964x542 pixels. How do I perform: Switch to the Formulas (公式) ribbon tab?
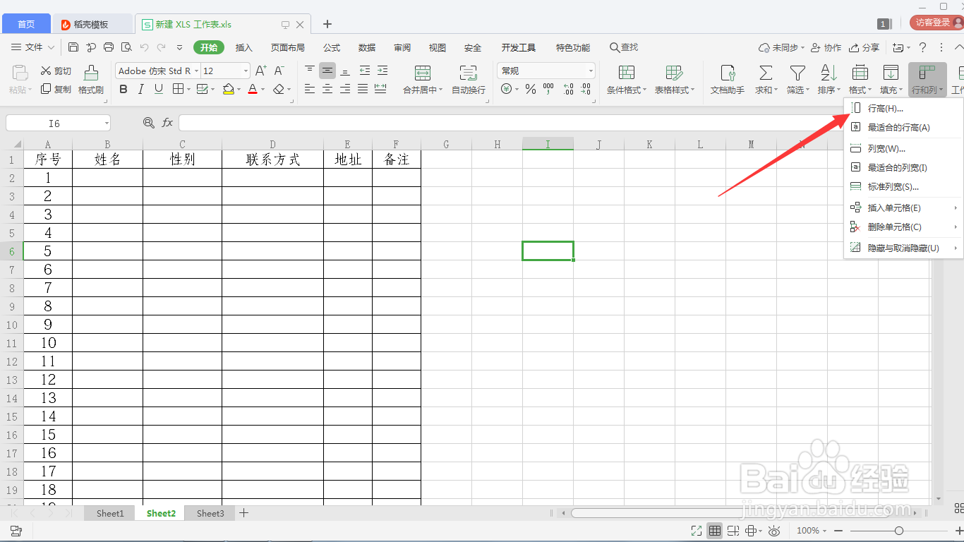point(332,47)
